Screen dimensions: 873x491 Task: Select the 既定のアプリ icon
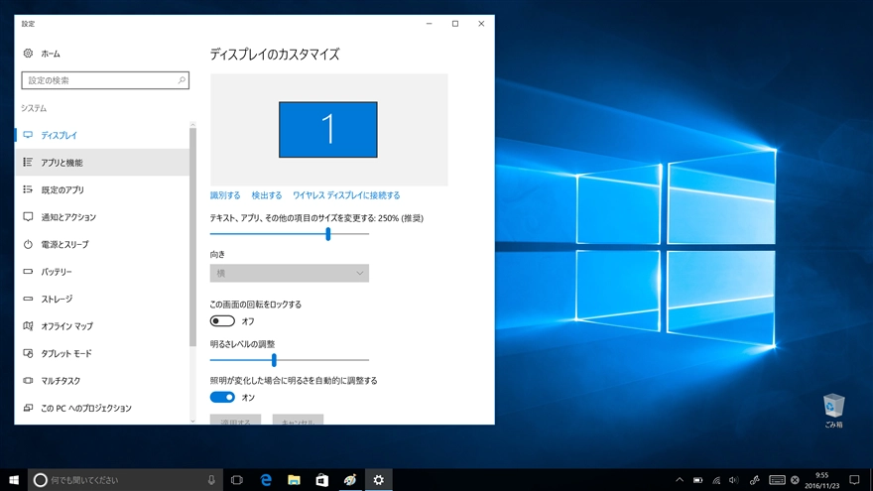(x=28, y=189)
